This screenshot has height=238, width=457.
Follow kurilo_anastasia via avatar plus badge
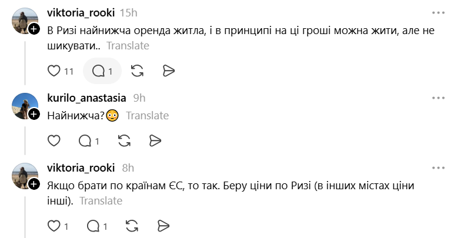(x=34, y=114)
